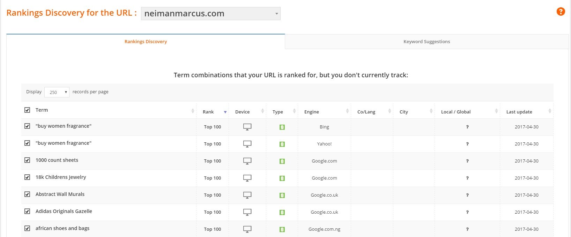Click the Google.com.ng engine cell
The height and width of the screenshot is (237, 571).
pos(324,229)
